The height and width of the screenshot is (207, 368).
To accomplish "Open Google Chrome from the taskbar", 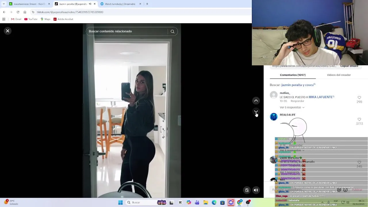I will (239, 202).
